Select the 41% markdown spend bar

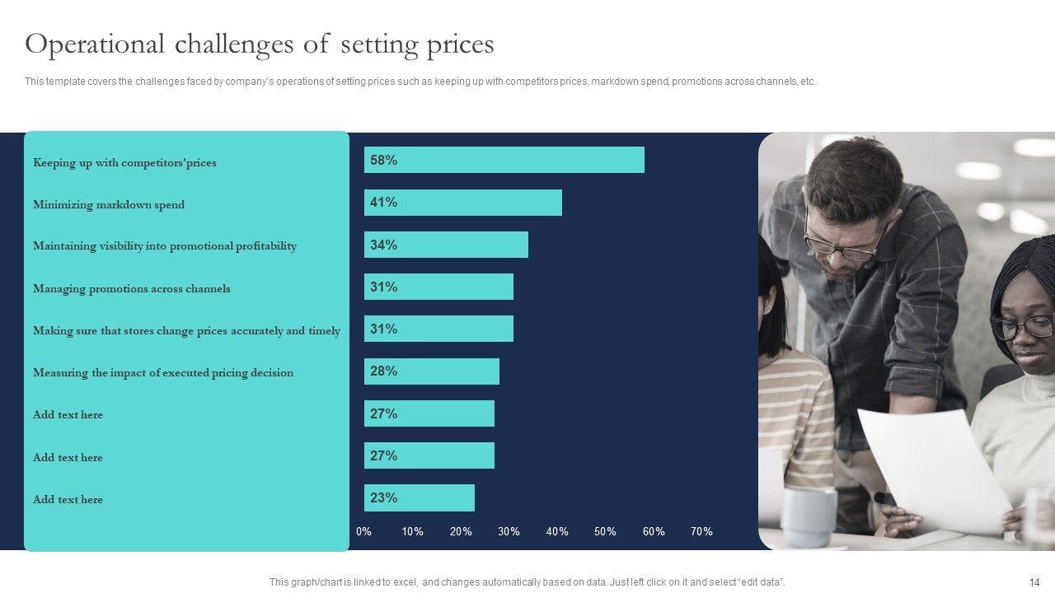click(x=462, y=203)
